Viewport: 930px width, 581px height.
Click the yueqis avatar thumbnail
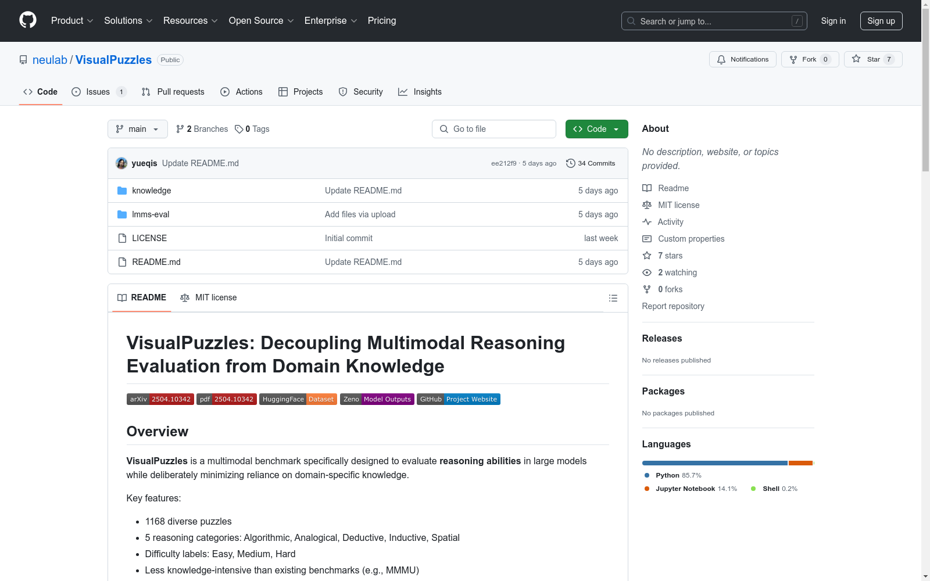pos(121,163)
